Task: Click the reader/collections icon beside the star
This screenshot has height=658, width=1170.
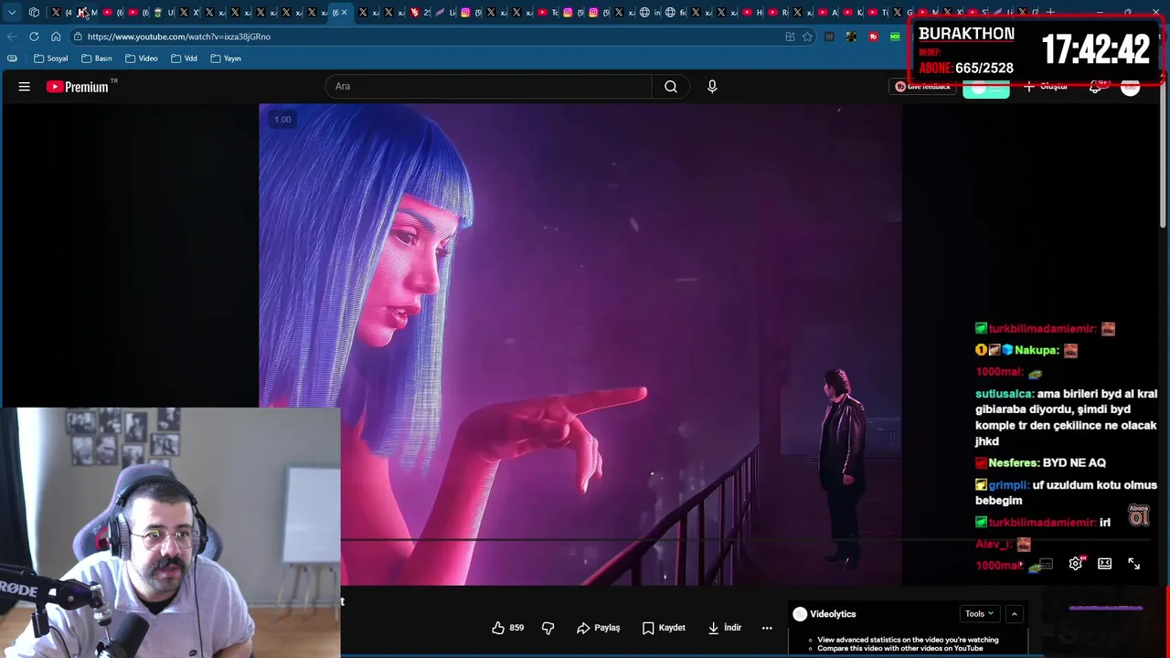Action: tap(790, 37)
